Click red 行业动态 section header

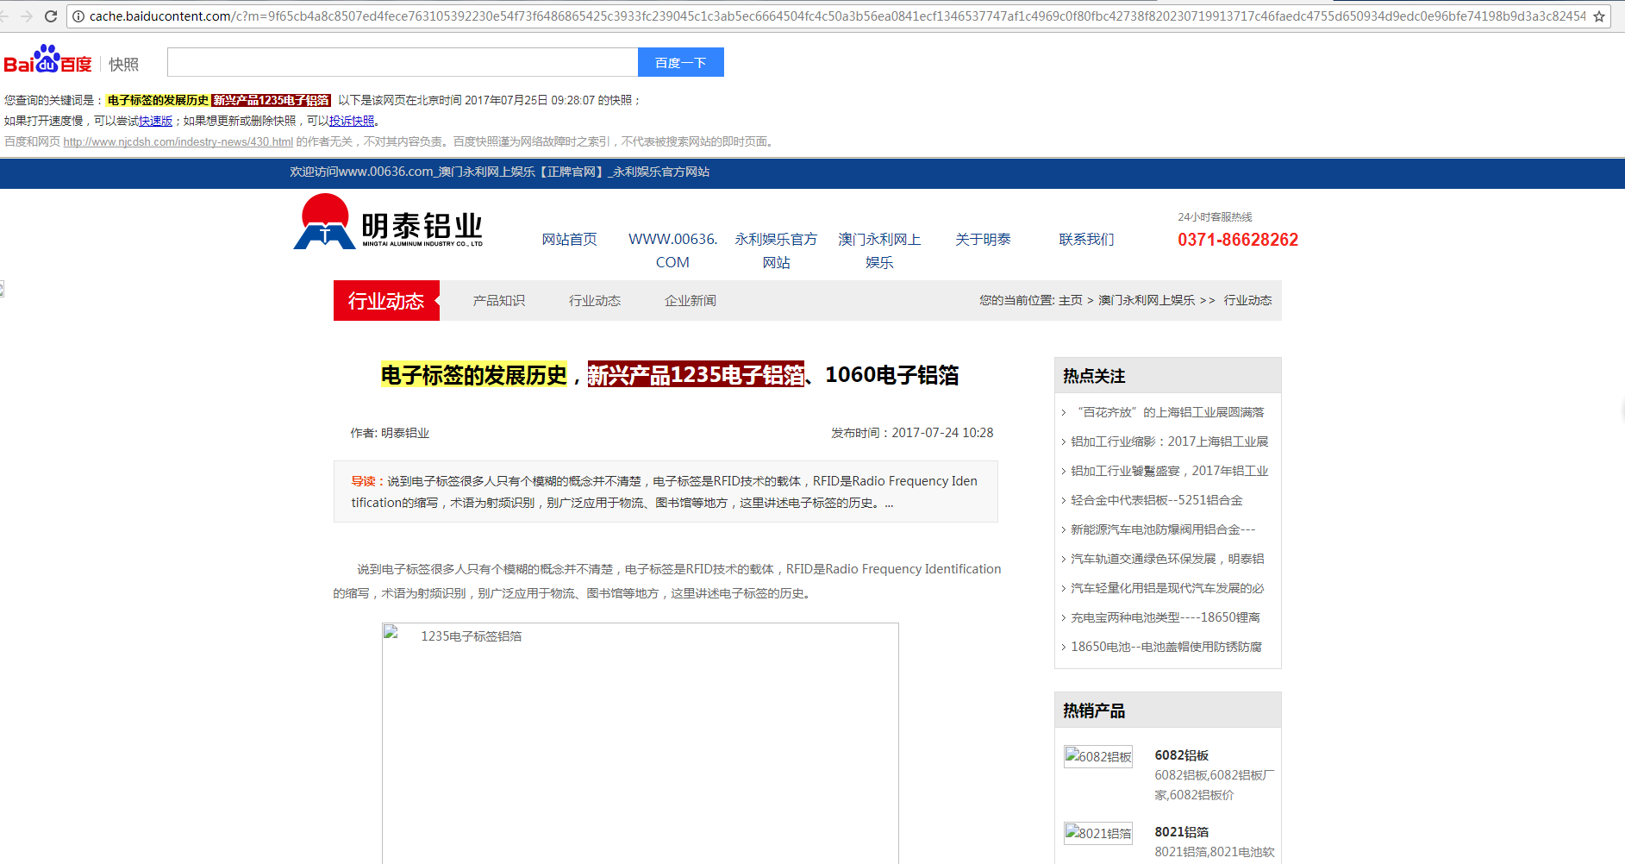(x=386, y=300)
